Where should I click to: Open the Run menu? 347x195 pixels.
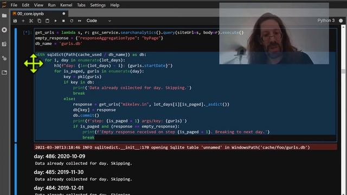pyautogui.click(x=52, y=5)
